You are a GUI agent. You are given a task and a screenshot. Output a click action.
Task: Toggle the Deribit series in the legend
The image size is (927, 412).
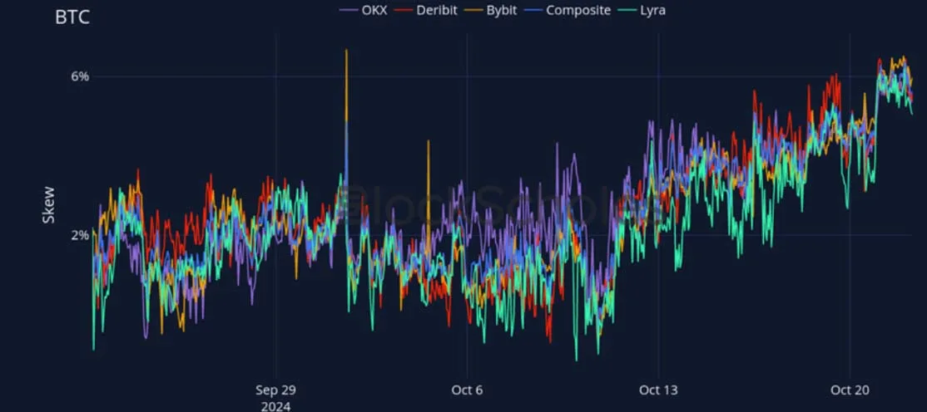(426, 10)
